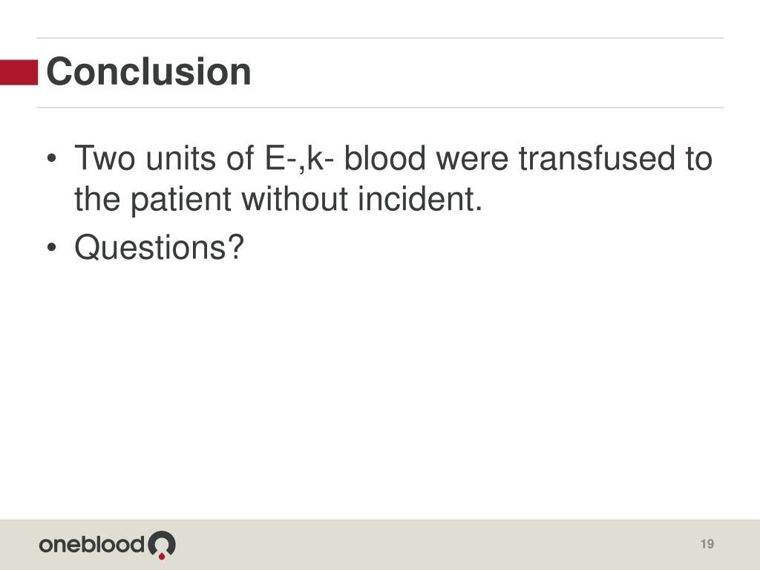Image resolution: width=760 pixels, height=570 pixels.
Task: Click the horizontal rule below the Conclusion title
Action: (x=380, y=108)
